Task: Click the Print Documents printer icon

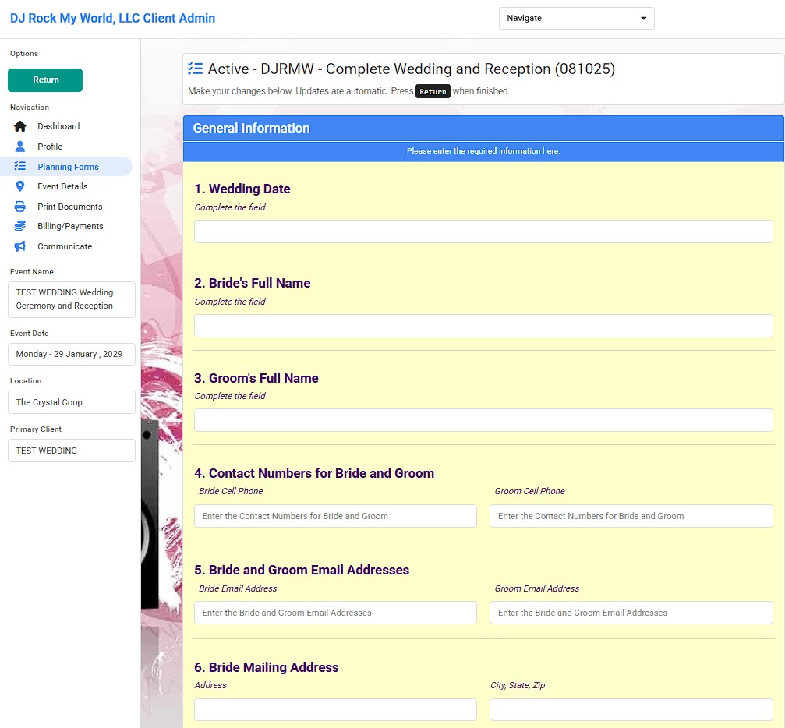Action: (x=20, y=207)
